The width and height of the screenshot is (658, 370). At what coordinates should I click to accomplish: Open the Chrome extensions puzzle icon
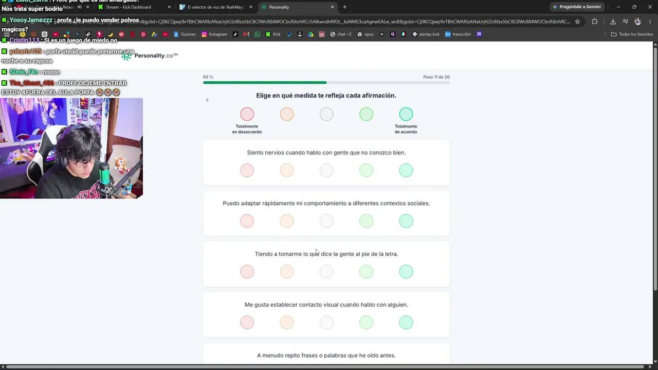(595, 22)
